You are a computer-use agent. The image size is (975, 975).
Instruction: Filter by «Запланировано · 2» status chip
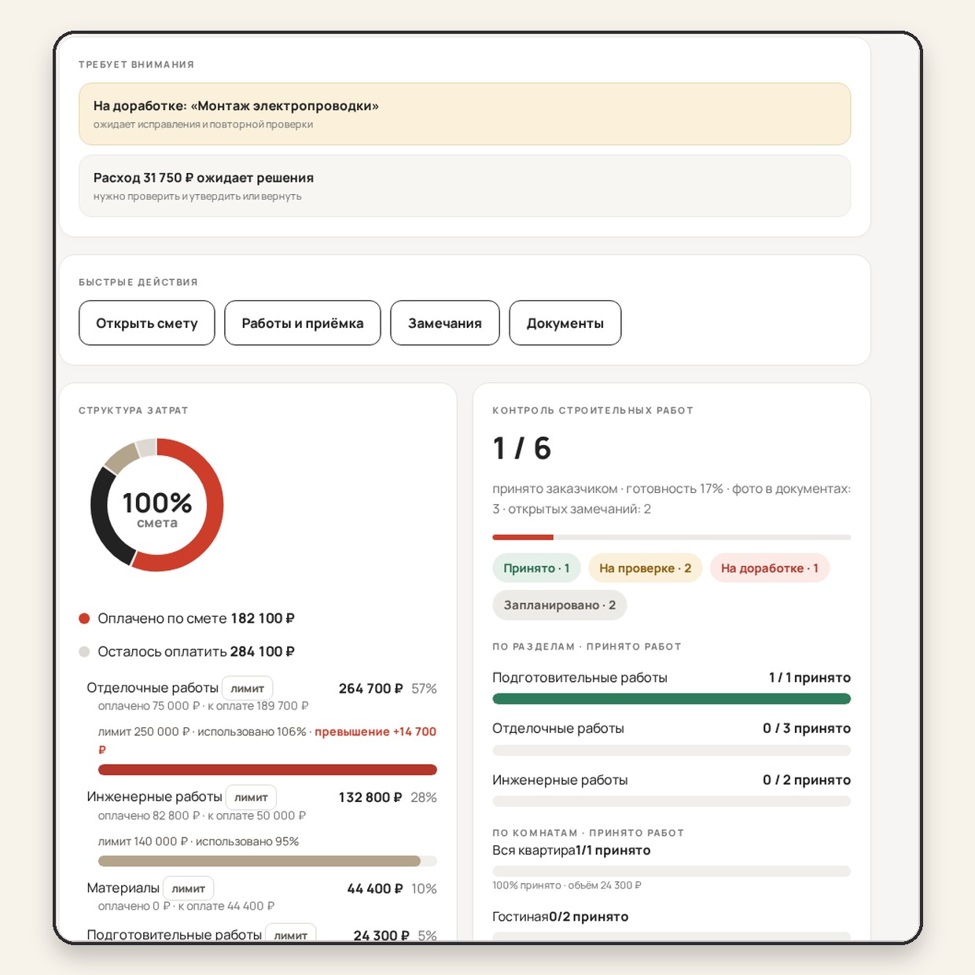(x=560, y=605)
